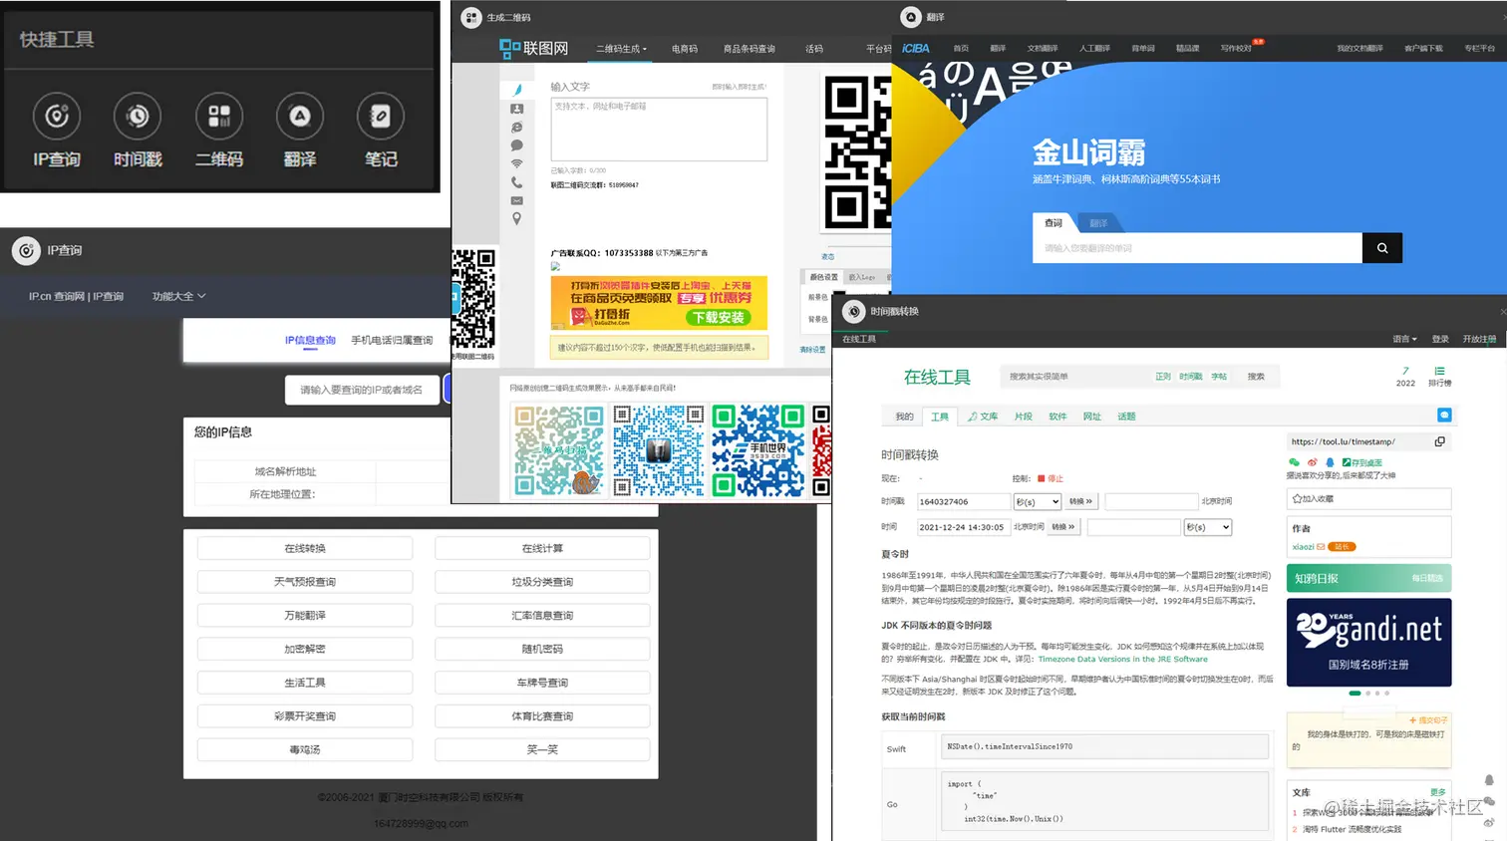1507x841 pixels.
Task: Click the QR text input textarea
Action: (659, 129)
